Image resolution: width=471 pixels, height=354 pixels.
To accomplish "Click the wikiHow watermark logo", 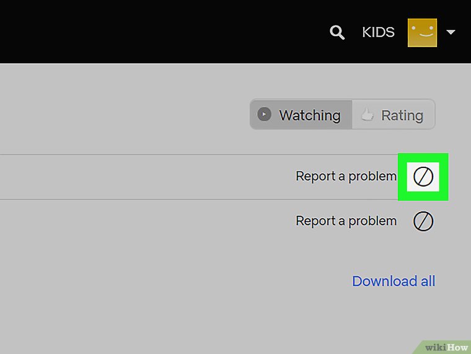I will [x=446, y=347].
